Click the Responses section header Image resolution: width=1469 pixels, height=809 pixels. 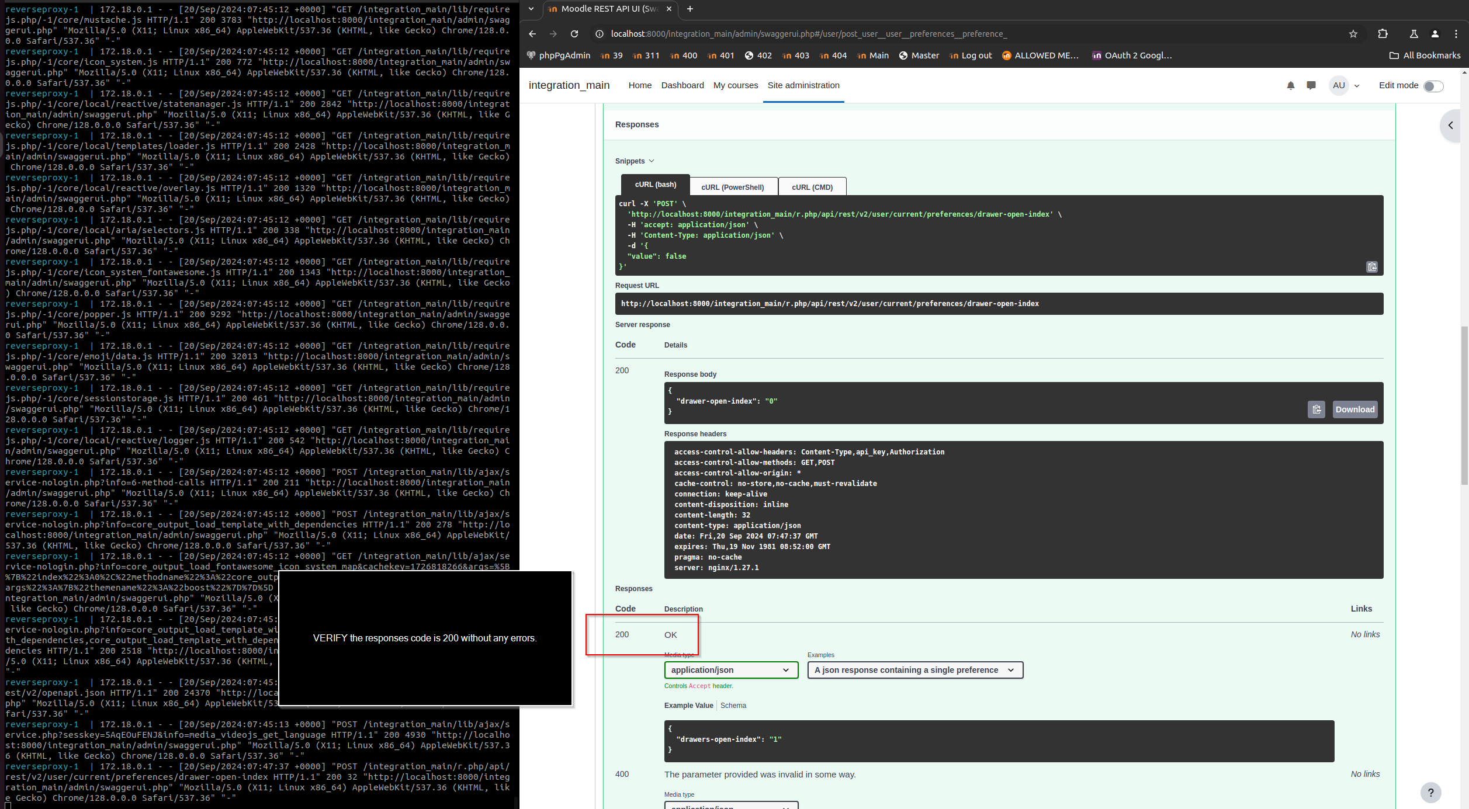637,124
